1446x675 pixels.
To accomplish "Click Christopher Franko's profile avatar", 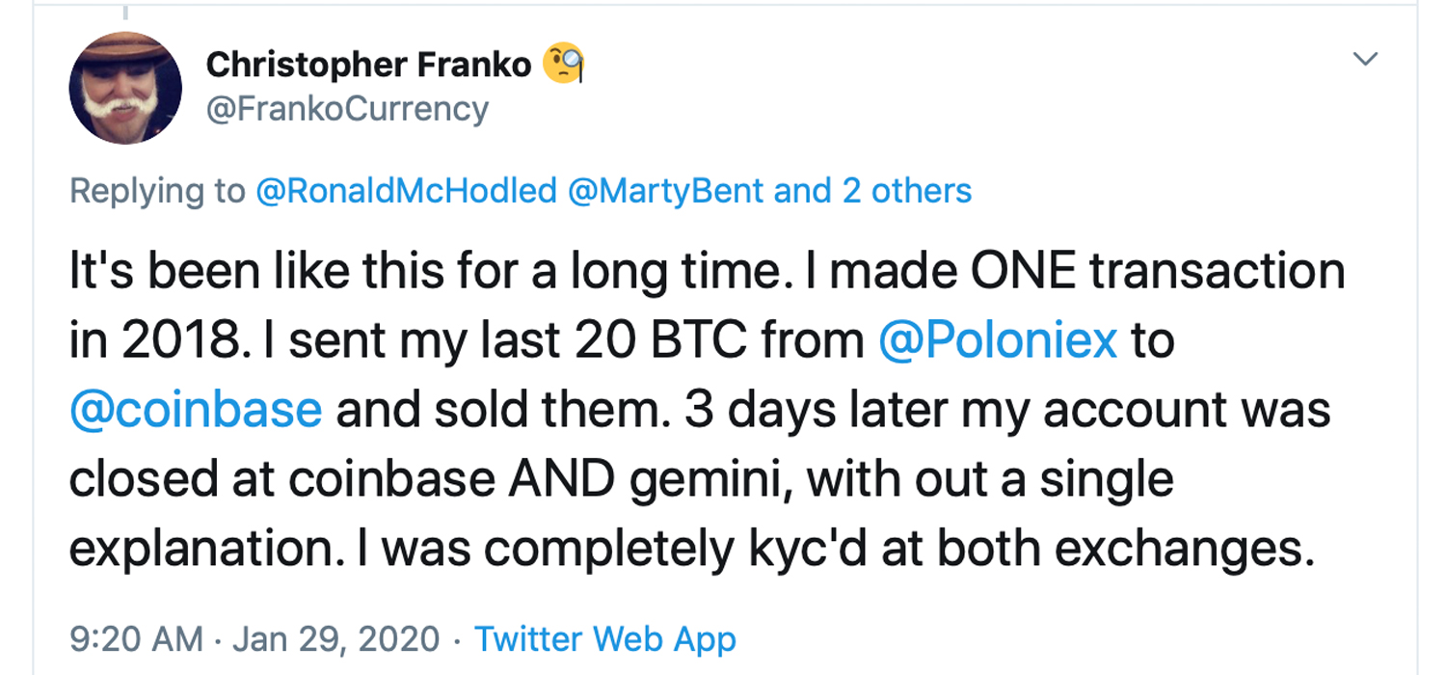I will pos(125,89).
